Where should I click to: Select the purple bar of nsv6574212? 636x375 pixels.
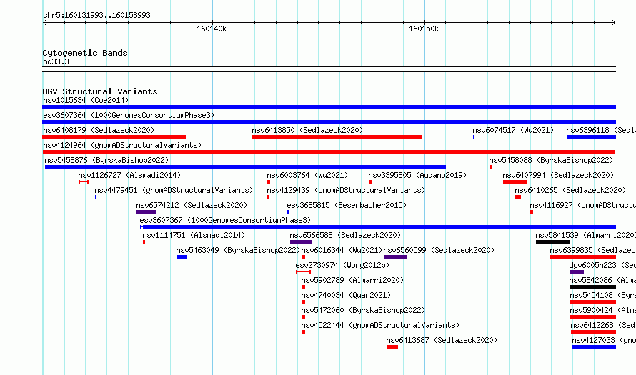point(146,212)
